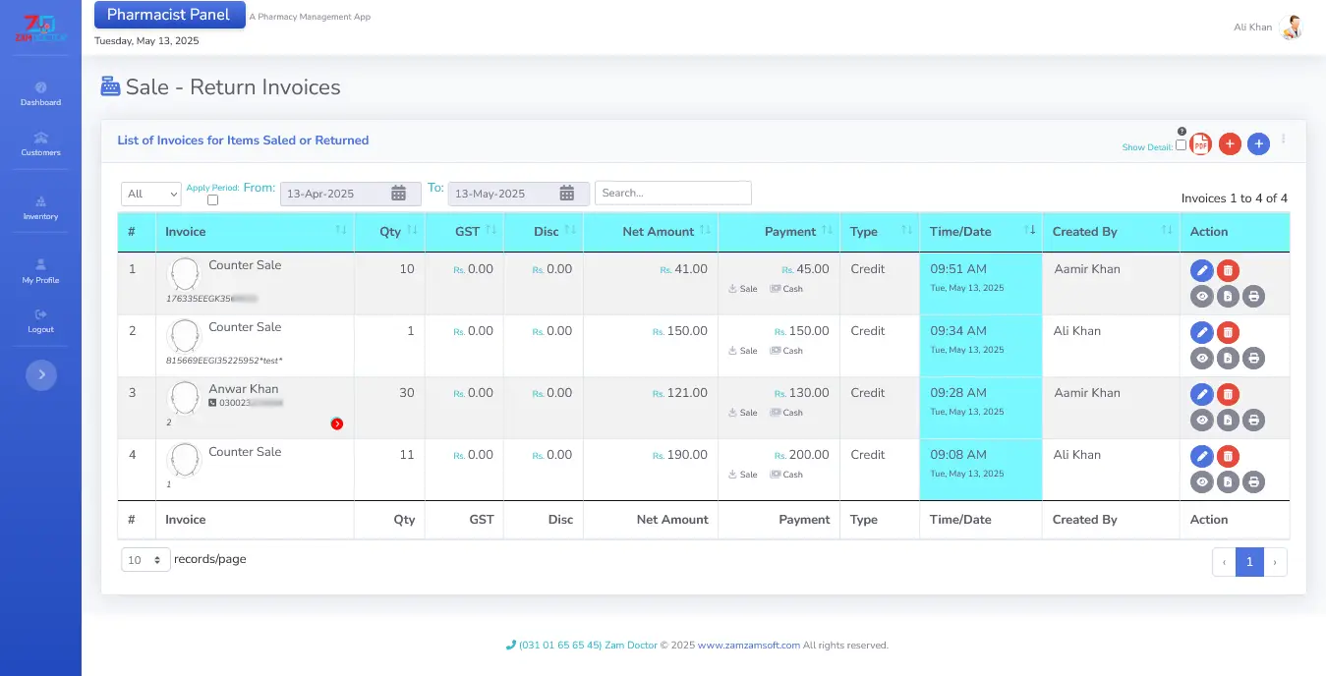Enable the Show Detail checkbox

[x=1181, y=145]
